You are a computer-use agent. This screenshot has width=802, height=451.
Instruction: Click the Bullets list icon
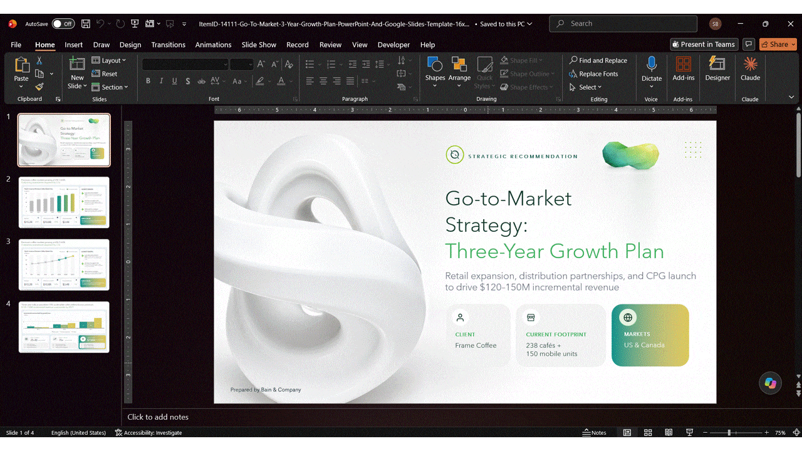[310, 64]
